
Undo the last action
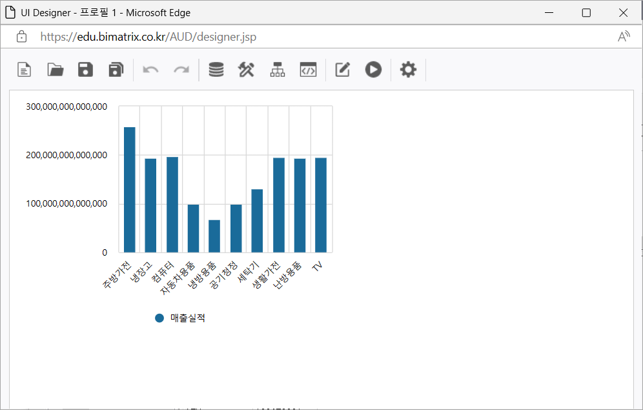point(150,70)
